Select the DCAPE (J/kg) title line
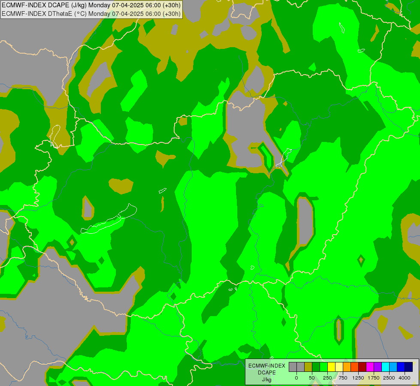Image resolution: width=420 pixels, height=386 pixels. [91, 5]
